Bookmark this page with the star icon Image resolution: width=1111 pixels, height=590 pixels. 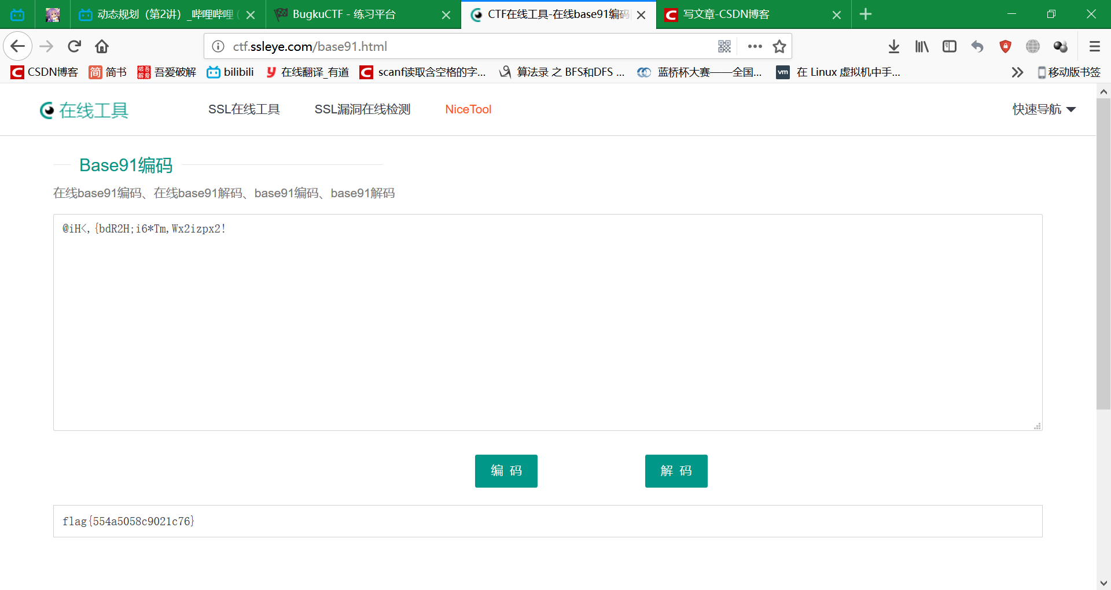pos(779,46)
